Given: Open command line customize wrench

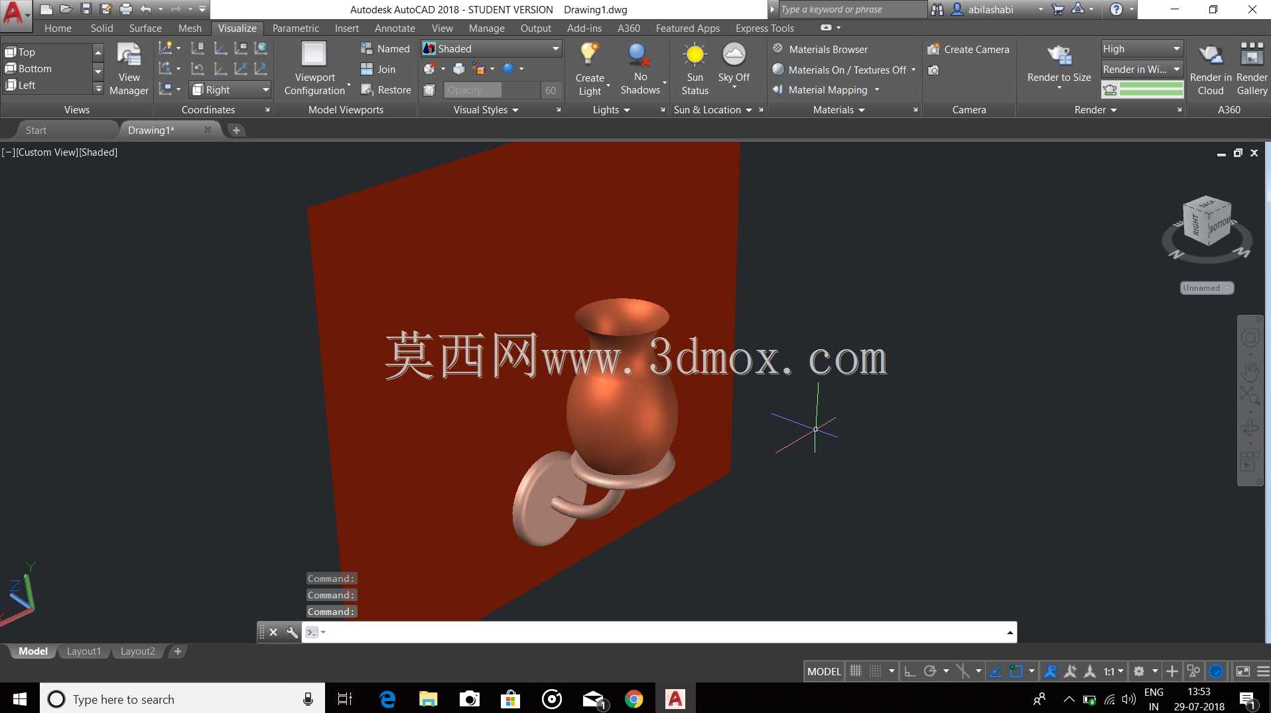Looking at the screenshot, I should tap(292, 632).
